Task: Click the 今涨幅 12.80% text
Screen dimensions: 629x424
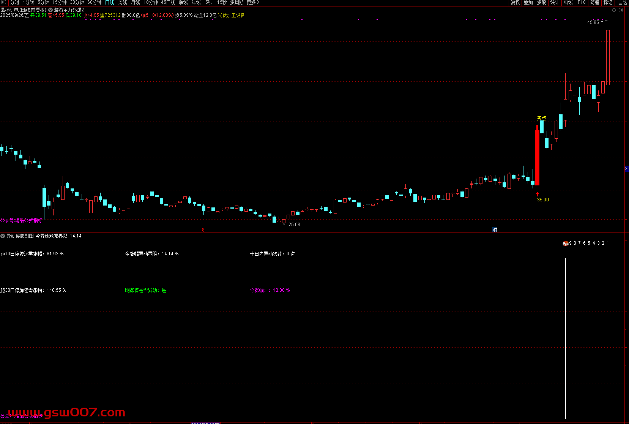Action: pos(270,290)
